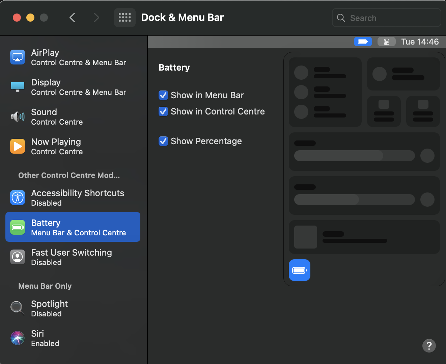Click the Fast User Switching icon
This screenshot has width=446, height=364.
tap(18, 257)
